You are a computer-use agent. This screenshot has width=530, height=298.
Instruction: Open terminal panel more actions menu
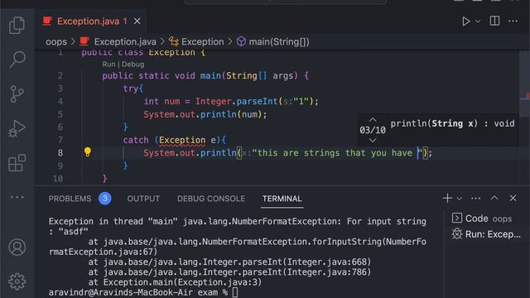(475, 199)
